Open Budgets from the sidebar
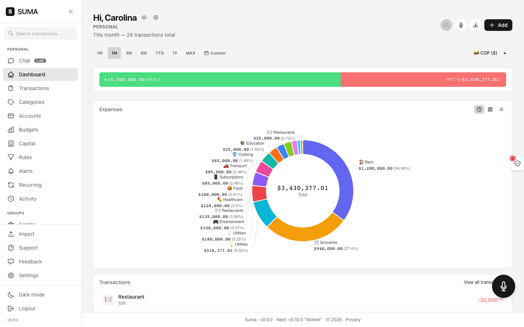 click(40, 130)
